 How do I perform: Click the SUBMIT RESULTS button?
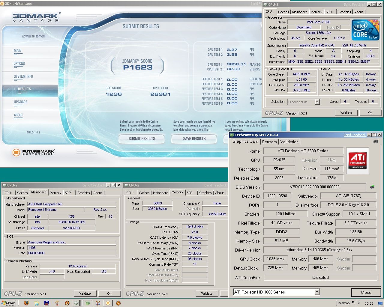[142, 139]
